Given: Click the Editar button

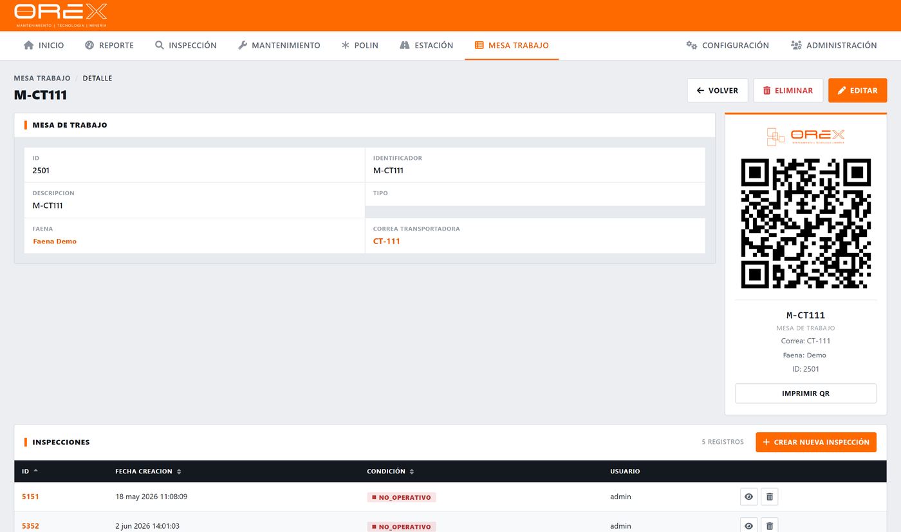Looking at the screenshot, I should tap(857, 90).
